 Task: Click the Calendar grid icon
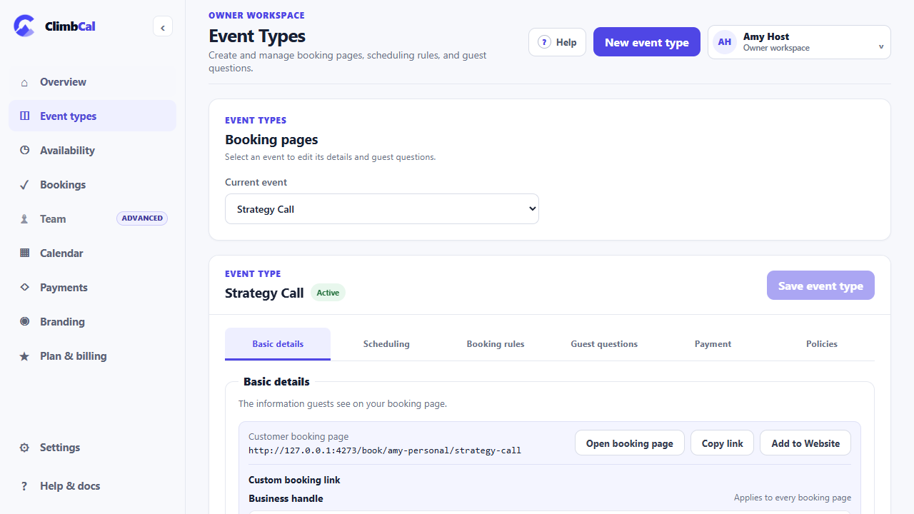pos(25,253)
